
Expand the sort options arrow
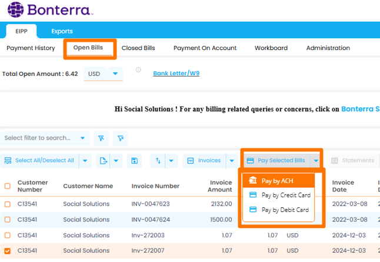[x=171, y=161]
